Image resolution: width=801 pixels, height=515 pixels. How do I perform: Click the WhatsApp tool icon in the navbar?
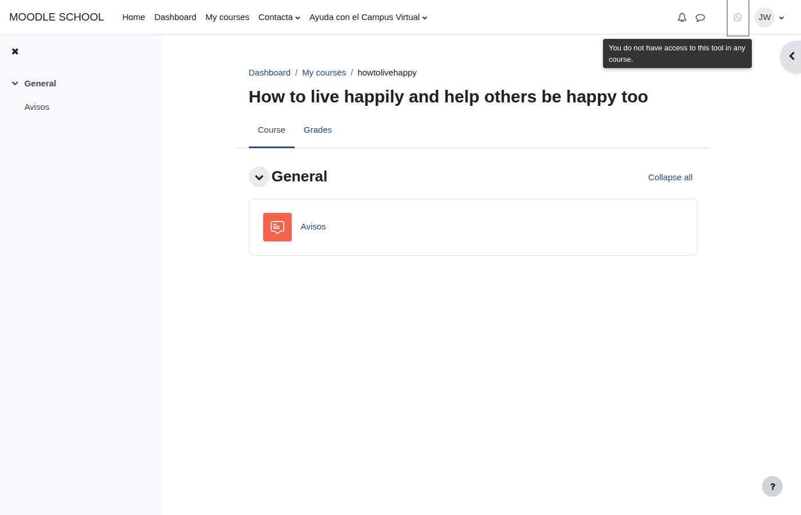(738, 18)
